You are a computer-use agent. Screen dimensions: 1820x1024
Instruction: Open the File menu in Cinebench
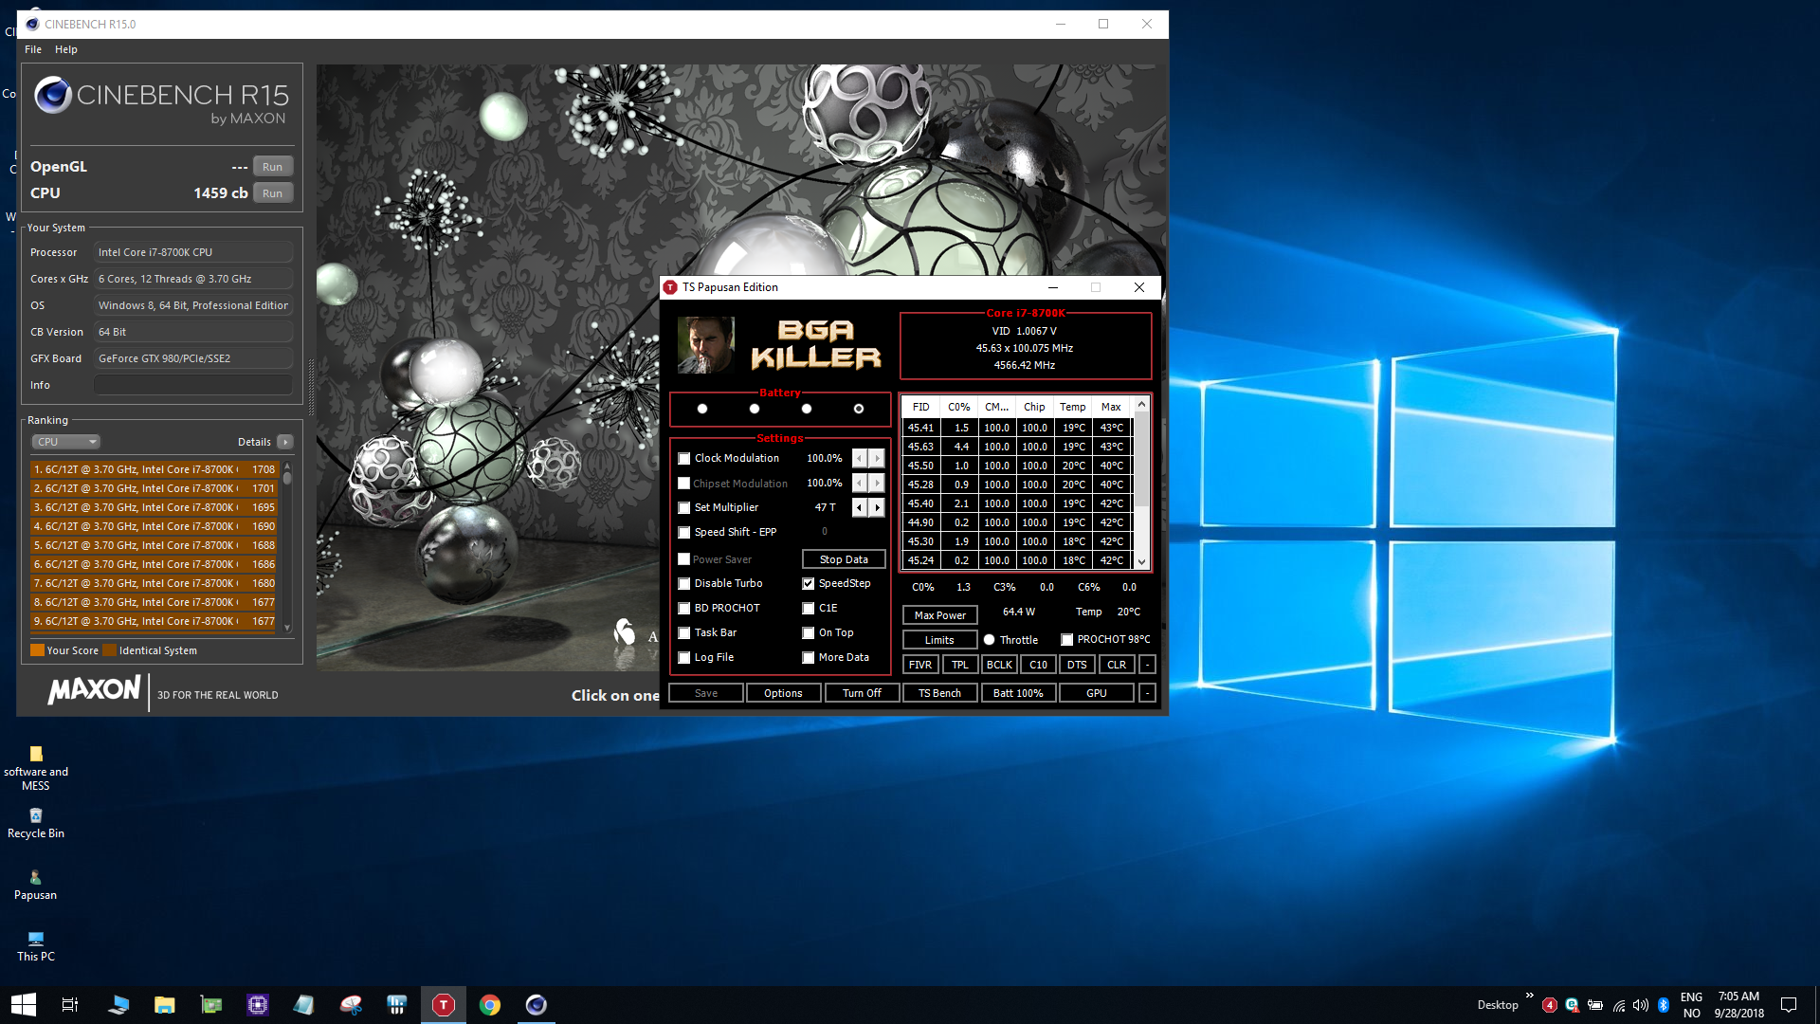pos(33,49)
